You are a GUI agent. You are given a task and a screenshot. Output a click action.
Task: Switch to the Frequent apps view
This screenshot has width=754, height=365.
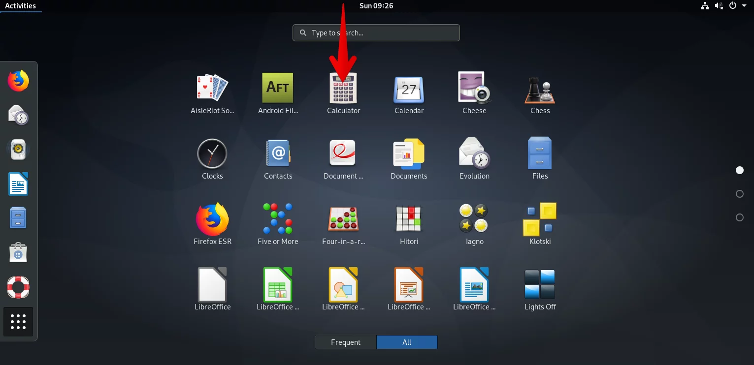coord(346,342)
